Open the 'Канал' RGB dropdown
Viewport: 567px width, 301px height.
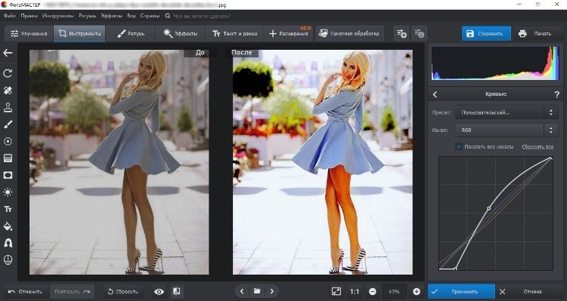click(x=507, y=130)
